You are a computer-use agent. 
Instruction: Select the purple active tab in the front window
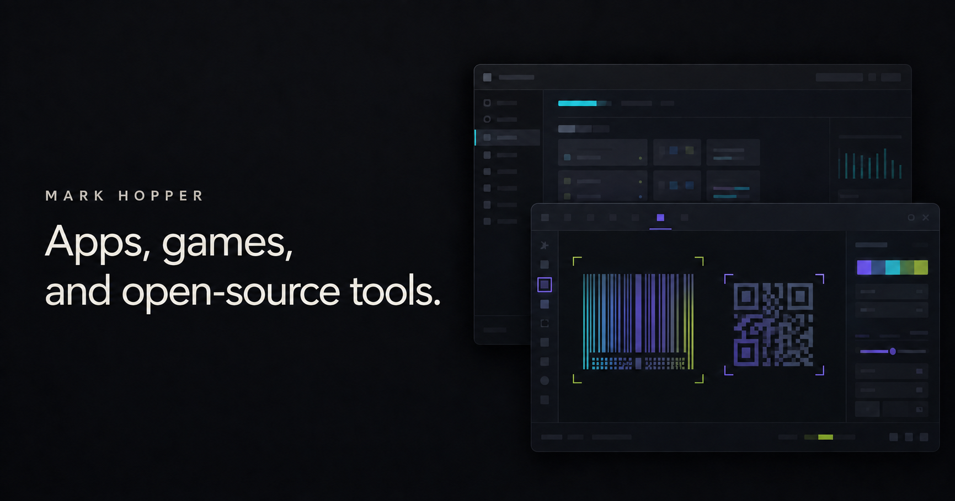[x=660, y=218]
